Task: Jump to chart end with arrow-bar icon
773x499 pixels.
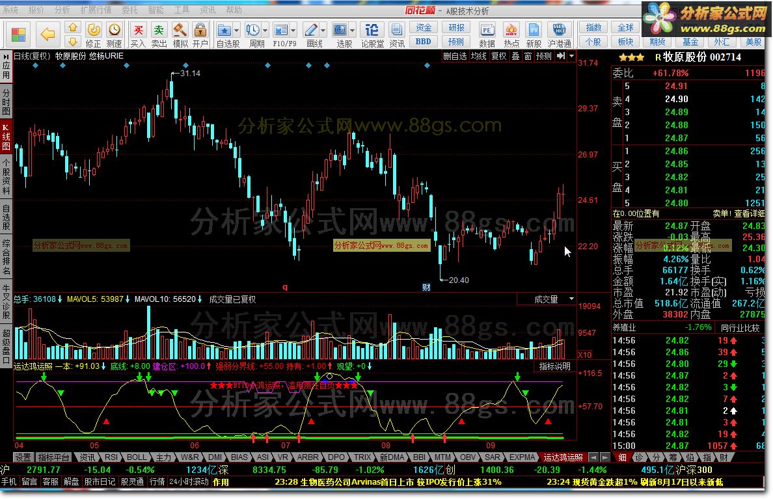Action: pyautogui.click(x=560, y=56)
